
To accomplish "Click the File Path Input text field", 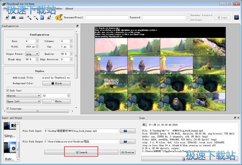I will point(81,131).
